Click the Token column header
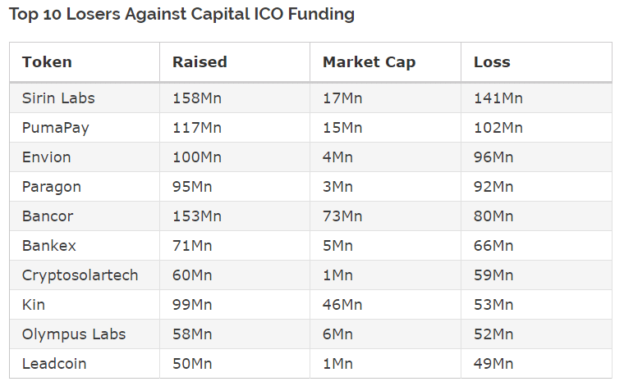This screenshot has height=386, width=624. [47, 62]
